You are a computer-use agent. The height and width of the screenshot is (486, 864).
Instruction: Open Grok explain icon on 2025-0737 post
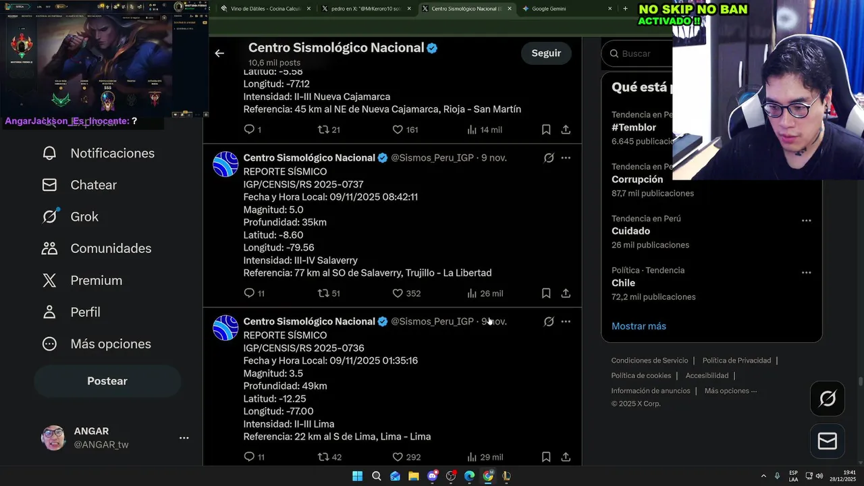click(x=549, y=158)
